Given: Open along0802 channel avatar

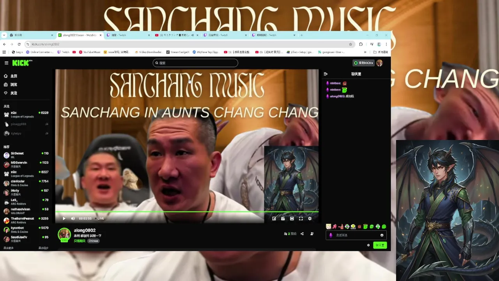Looking at the screenshot, I should 64,235.
